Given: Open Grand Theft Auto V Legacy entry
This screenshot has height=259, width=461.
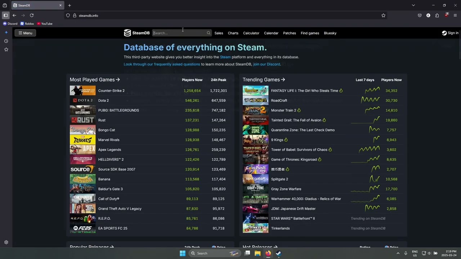Looking at the screenshot, I should pos(120,209).
